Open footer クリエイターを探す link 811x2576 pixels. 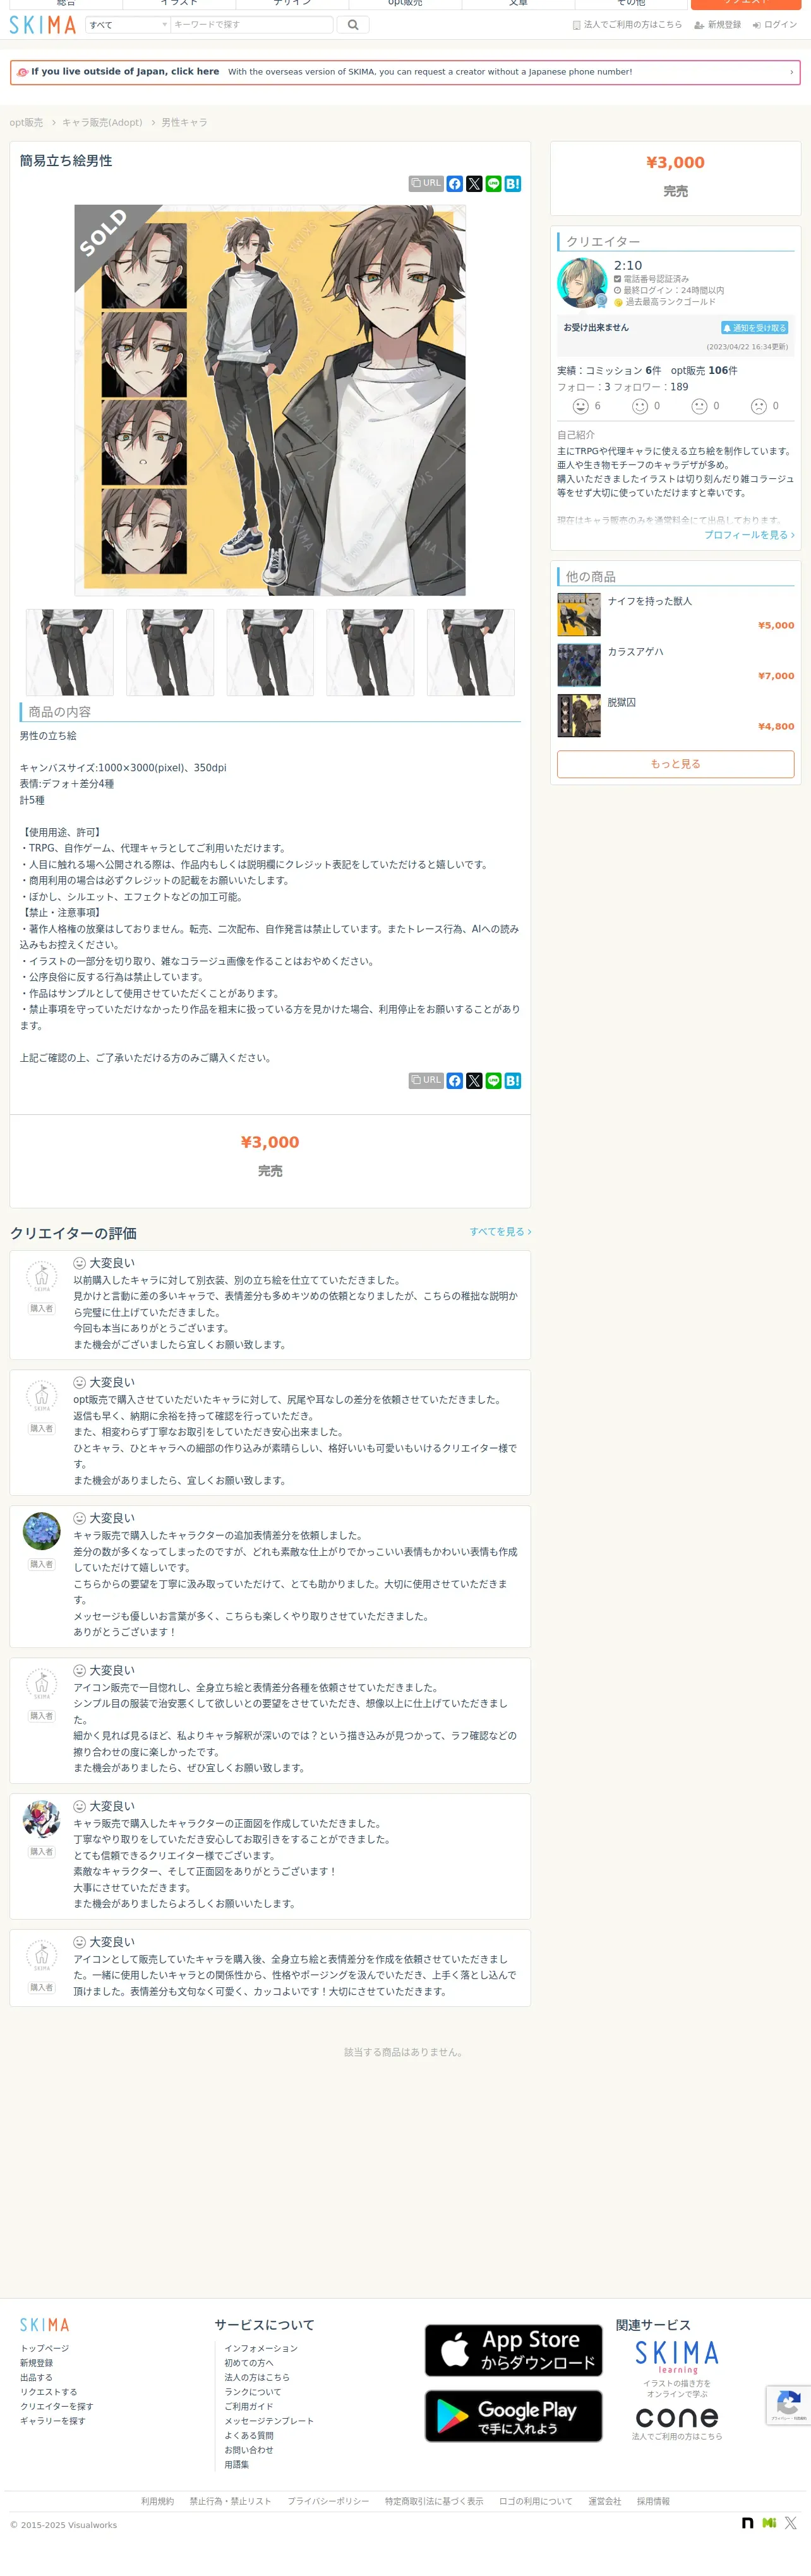point(57,2406)
